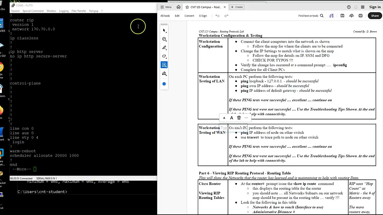Decrease text size with small A
This screenshot has height=215, width=383.
pos(224,118)
